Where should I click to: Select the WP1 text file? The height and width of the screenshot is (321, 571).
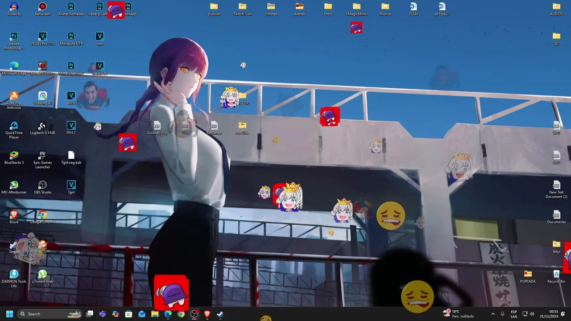(x=556, y=128)
